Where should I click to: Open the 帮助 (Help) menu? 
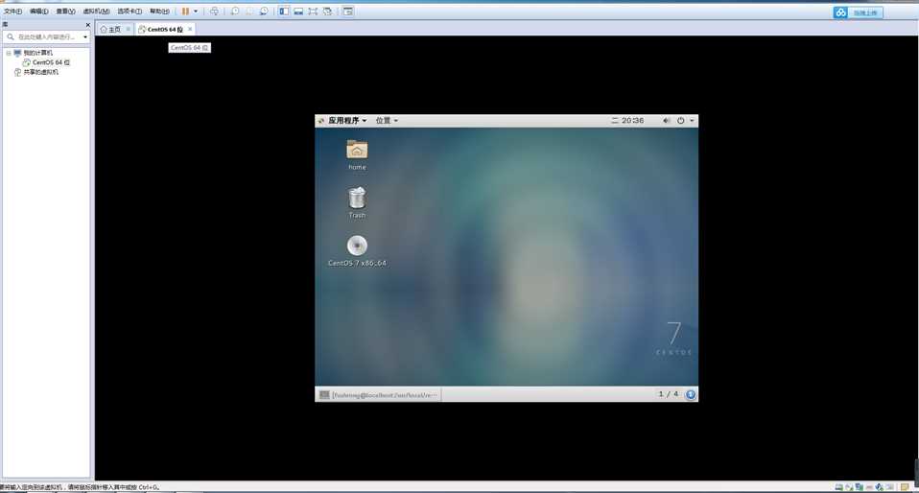[x=159, y=12]
